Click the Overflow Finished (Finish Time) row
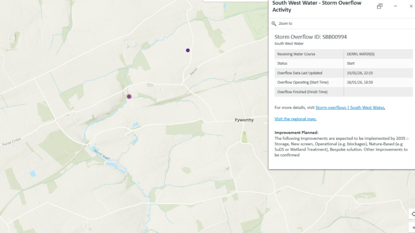The width and height of the screenshot is (415, 233). 343,92
